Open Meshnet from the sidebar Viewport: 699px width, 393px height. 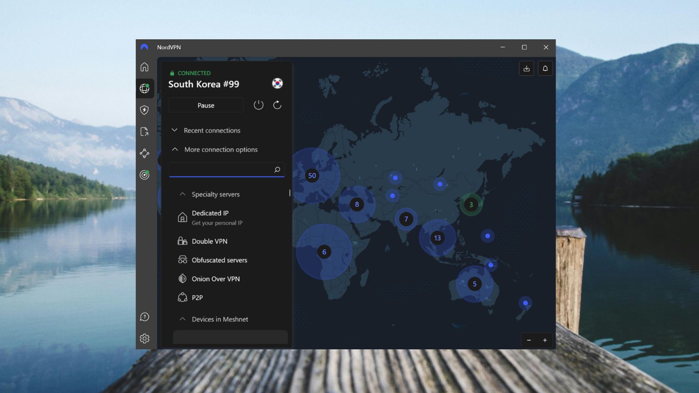click(145, 154)
